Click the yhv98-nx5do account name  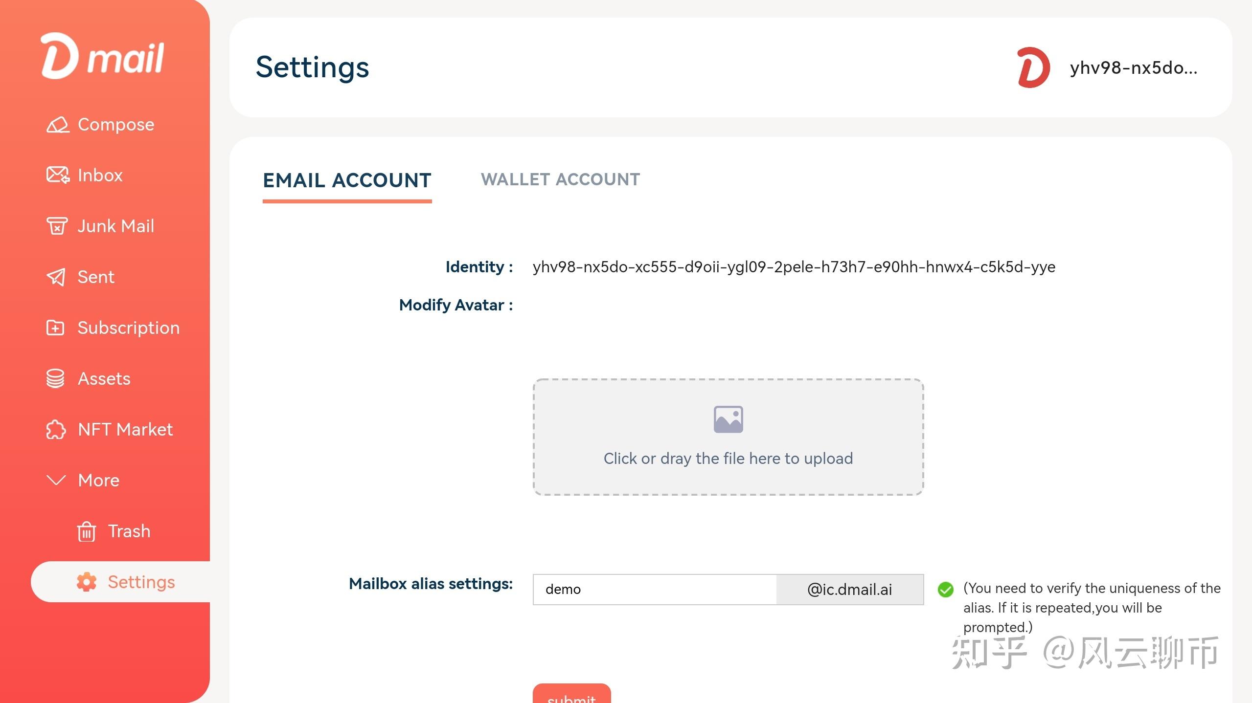point(1134,68)
